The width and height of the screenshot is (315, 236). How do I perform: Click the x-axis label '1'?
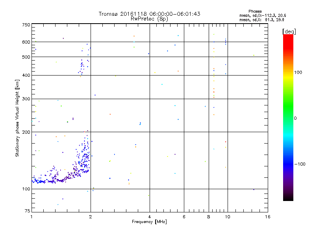pyautogui.click(x=31, y=217)
